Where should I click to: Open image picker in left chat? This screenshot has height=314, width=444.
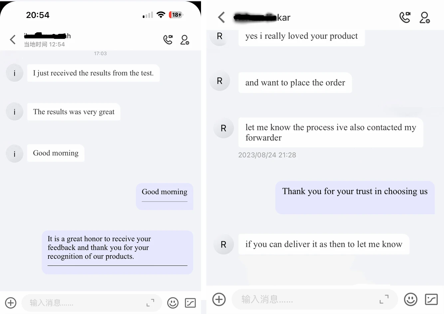[x=190, y=303]
